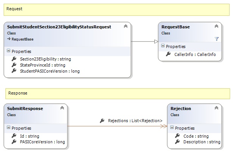The image size is (233, 152).
Task: Click the wrench icon beside StudentPASICoreVersion
Action: (14, 71)
